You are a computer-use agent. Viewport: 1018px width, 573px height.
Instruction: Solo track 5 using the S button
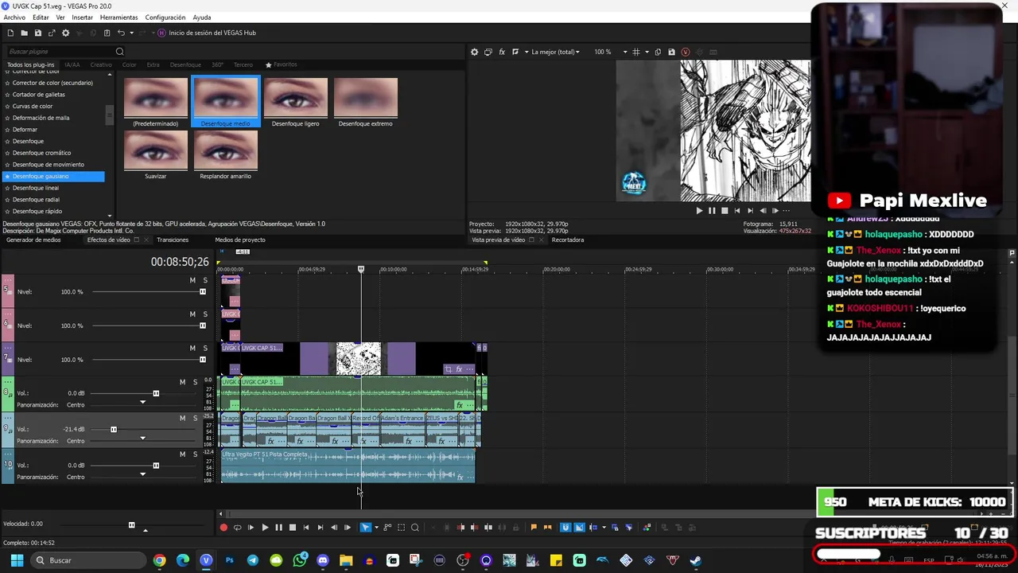click(x=205, y=280)
